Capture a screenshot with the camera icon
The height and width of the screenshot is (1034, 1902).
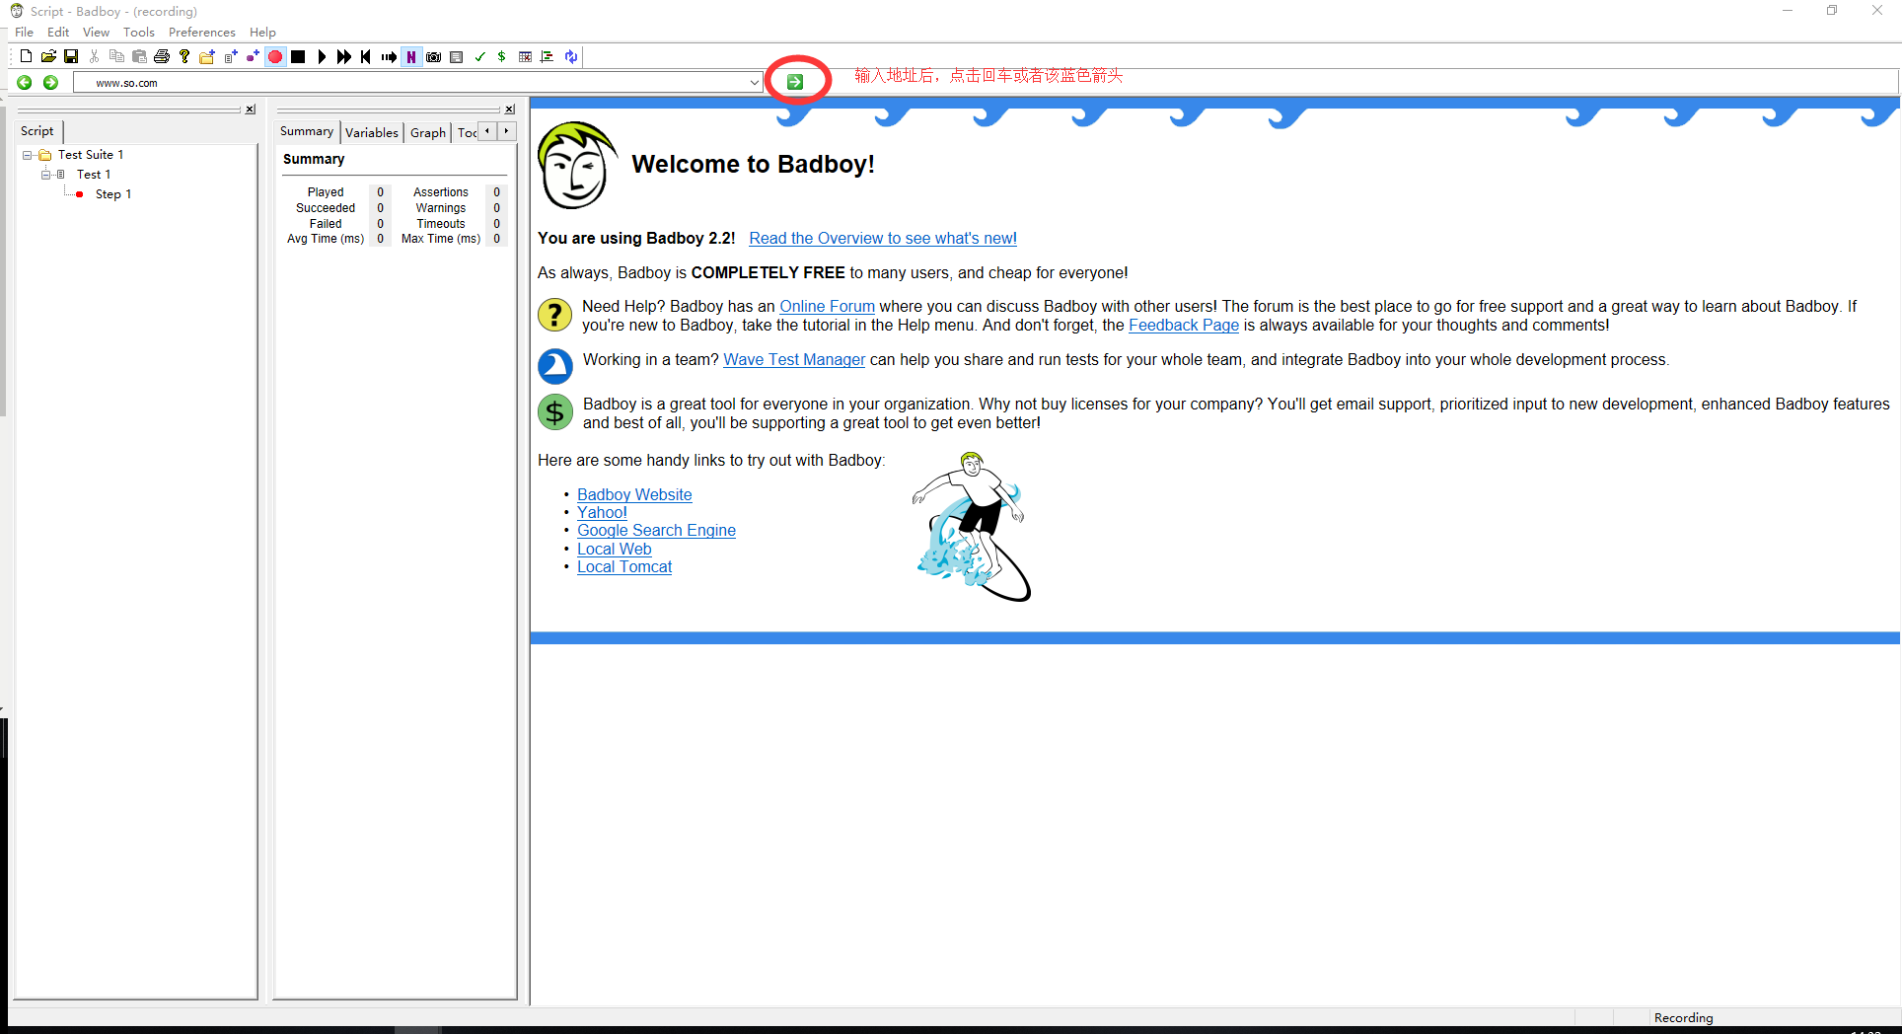coord(433,56)
